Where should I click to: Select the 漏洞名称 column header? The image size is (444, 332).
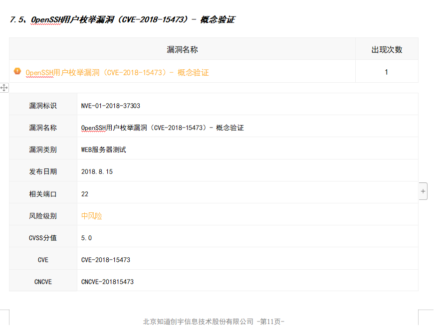tap(182, 49)
